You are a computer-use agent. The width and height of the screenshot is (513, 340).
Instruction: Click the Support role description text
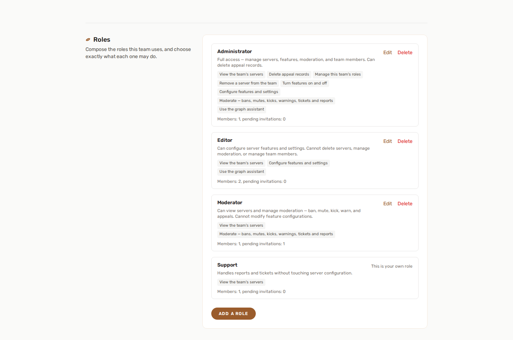click(285, 273)
